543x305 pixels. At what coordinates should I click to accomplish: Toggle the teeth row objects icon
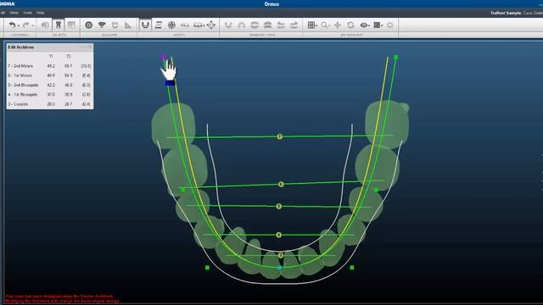pos(71,25)
